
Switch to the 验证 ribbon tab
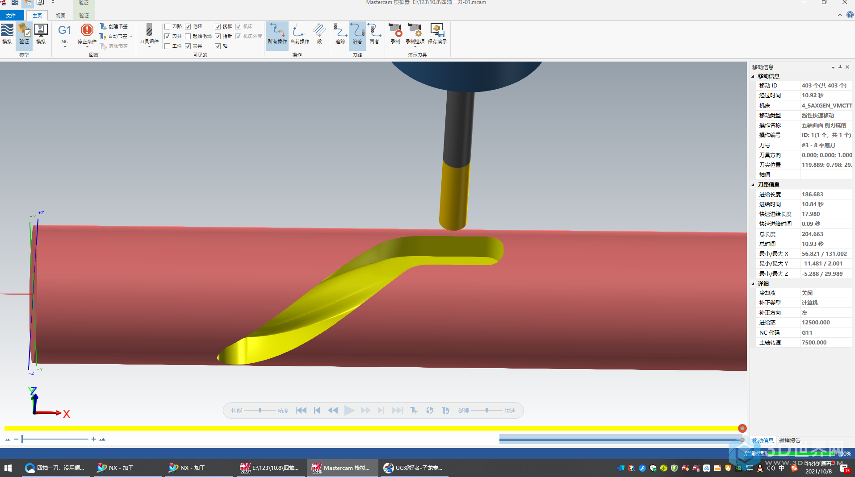[x=84, y=16]
